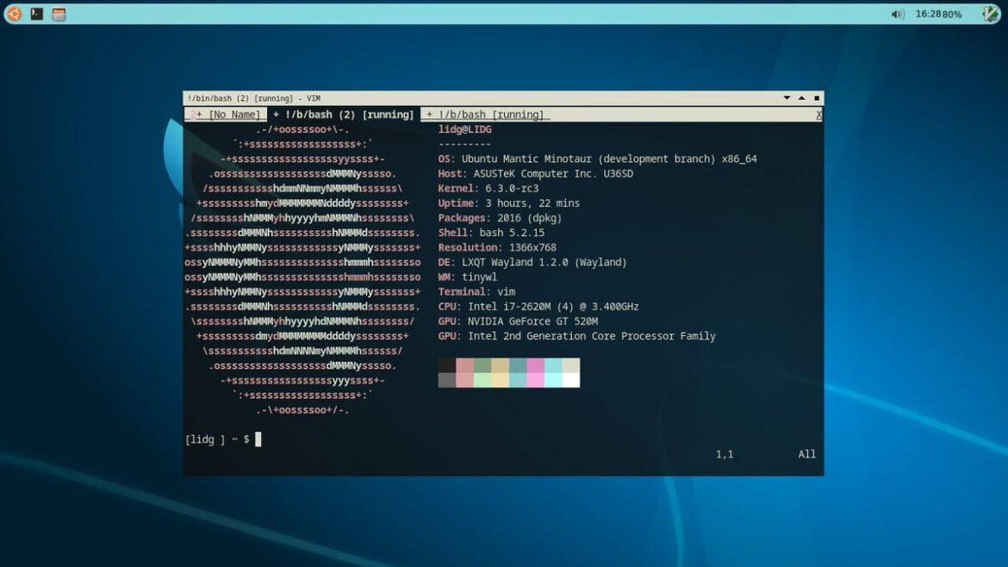Close the VIM window with the square button
Screen dimensions: 1008x567
817,98
